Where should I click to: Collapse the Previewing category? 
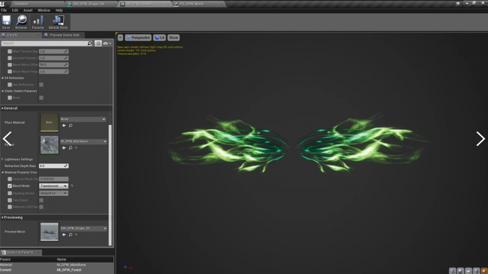[x=2, y=217]
